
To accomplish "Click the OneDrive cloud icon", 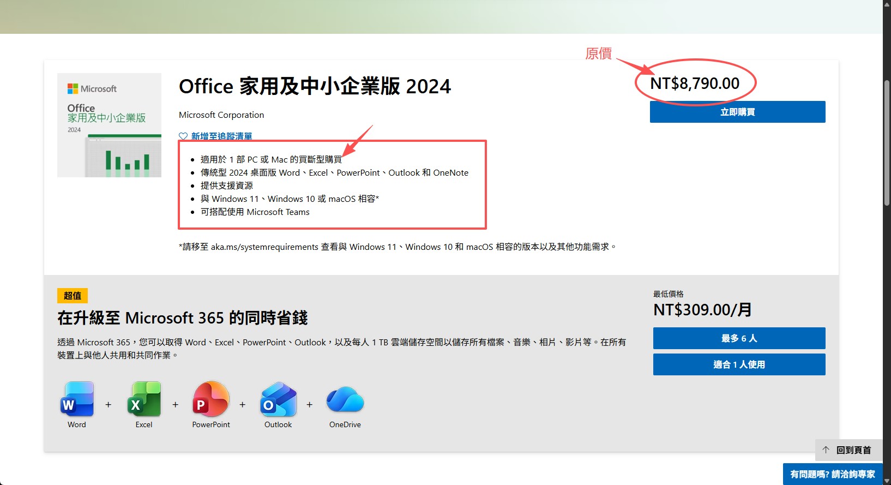I will click(345, 399).
